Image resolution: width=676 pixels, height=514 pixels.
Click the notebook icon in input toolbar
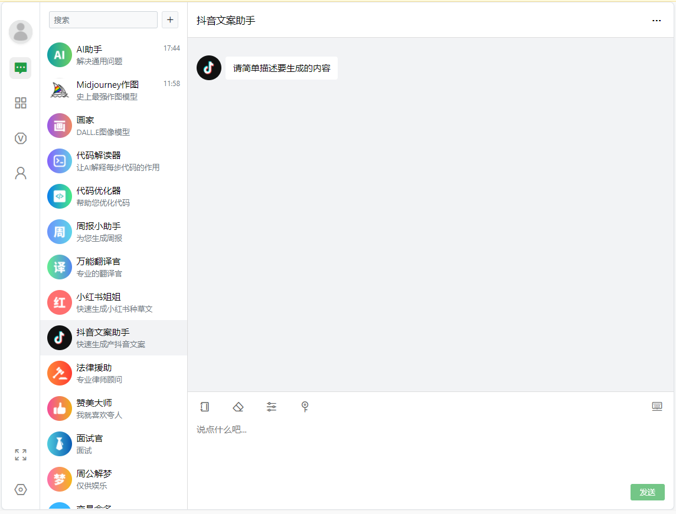[x=205, y=407]
